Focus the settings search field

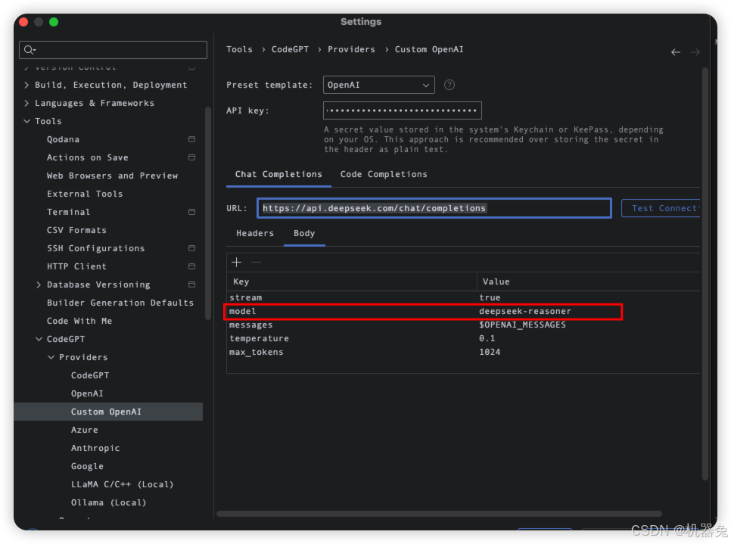(113, 50)
